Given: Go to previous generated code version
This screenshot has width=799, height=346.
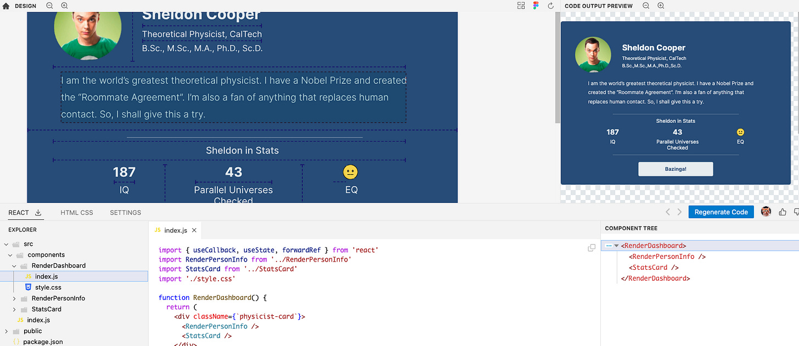Looking at the screenshot, I should point(668,212).
